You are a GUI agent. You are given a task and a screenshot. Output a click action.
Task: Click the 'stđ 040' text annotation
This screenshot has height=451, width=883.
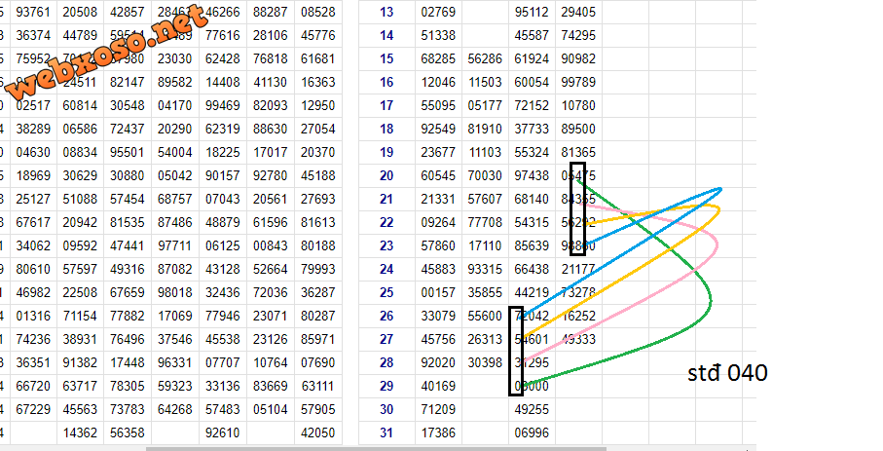pyautogui.click(x=728, y=372)
